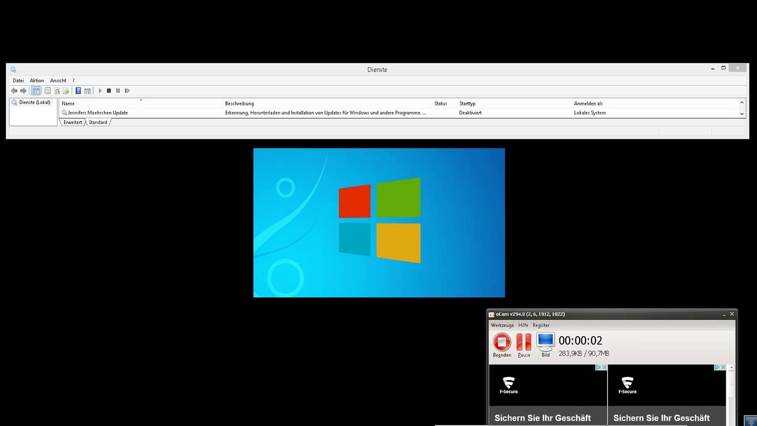Go back using the Dienste toolbar arrow

[14, 91]
